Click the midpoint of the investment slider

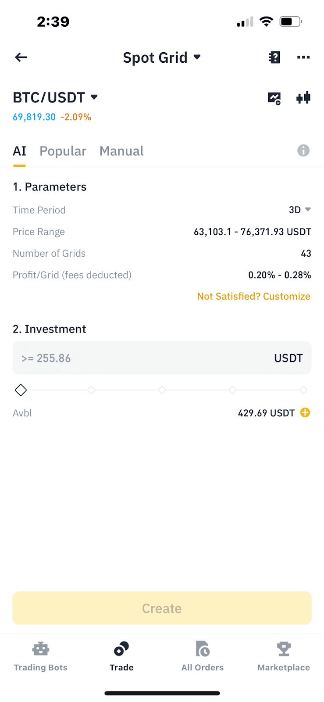coord(162,390)
